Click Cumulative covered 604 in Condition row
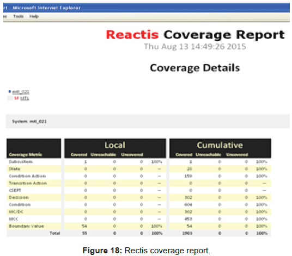This screenshot has width=292, height=256. point(188,204)
